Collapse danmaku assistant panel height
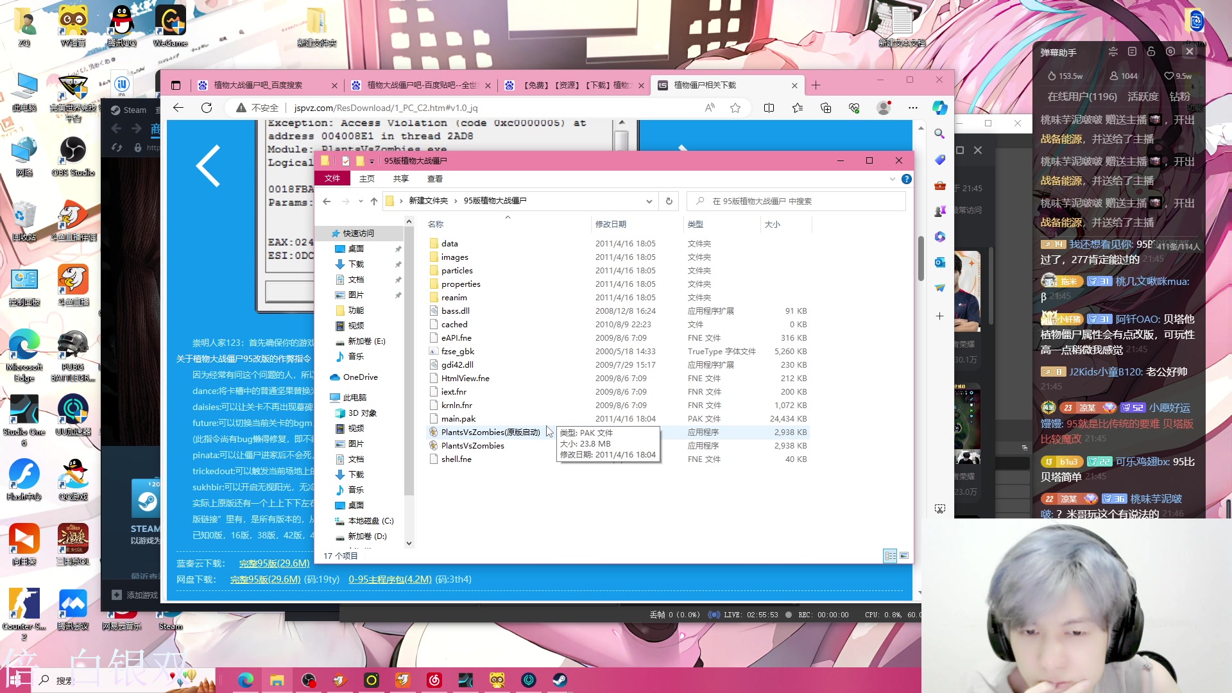Viewport: 1232px width, 693px height. point(1113,52)
